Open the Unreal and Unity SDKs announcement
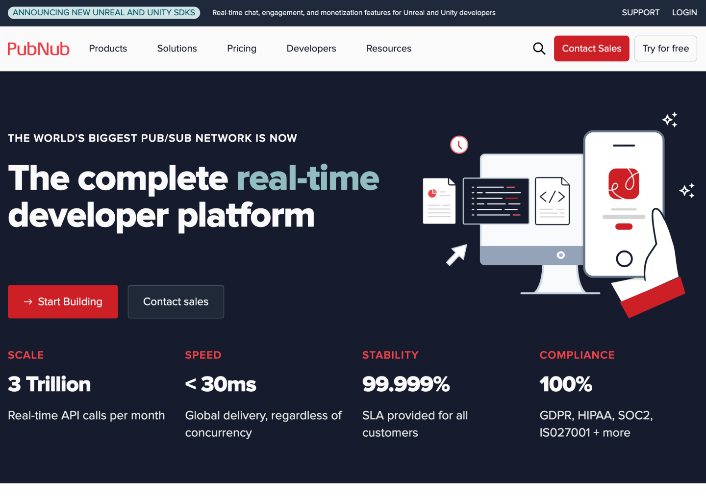The height and width of the screenshot is (502, 706). coord(103,12)
